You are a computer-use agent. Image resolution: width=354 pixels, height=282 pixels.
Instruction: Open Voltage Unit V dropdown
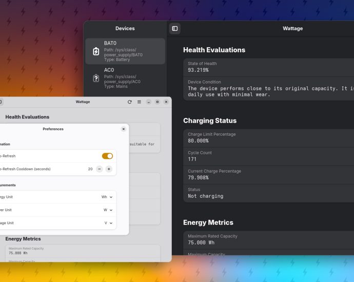tap(108, 223)
